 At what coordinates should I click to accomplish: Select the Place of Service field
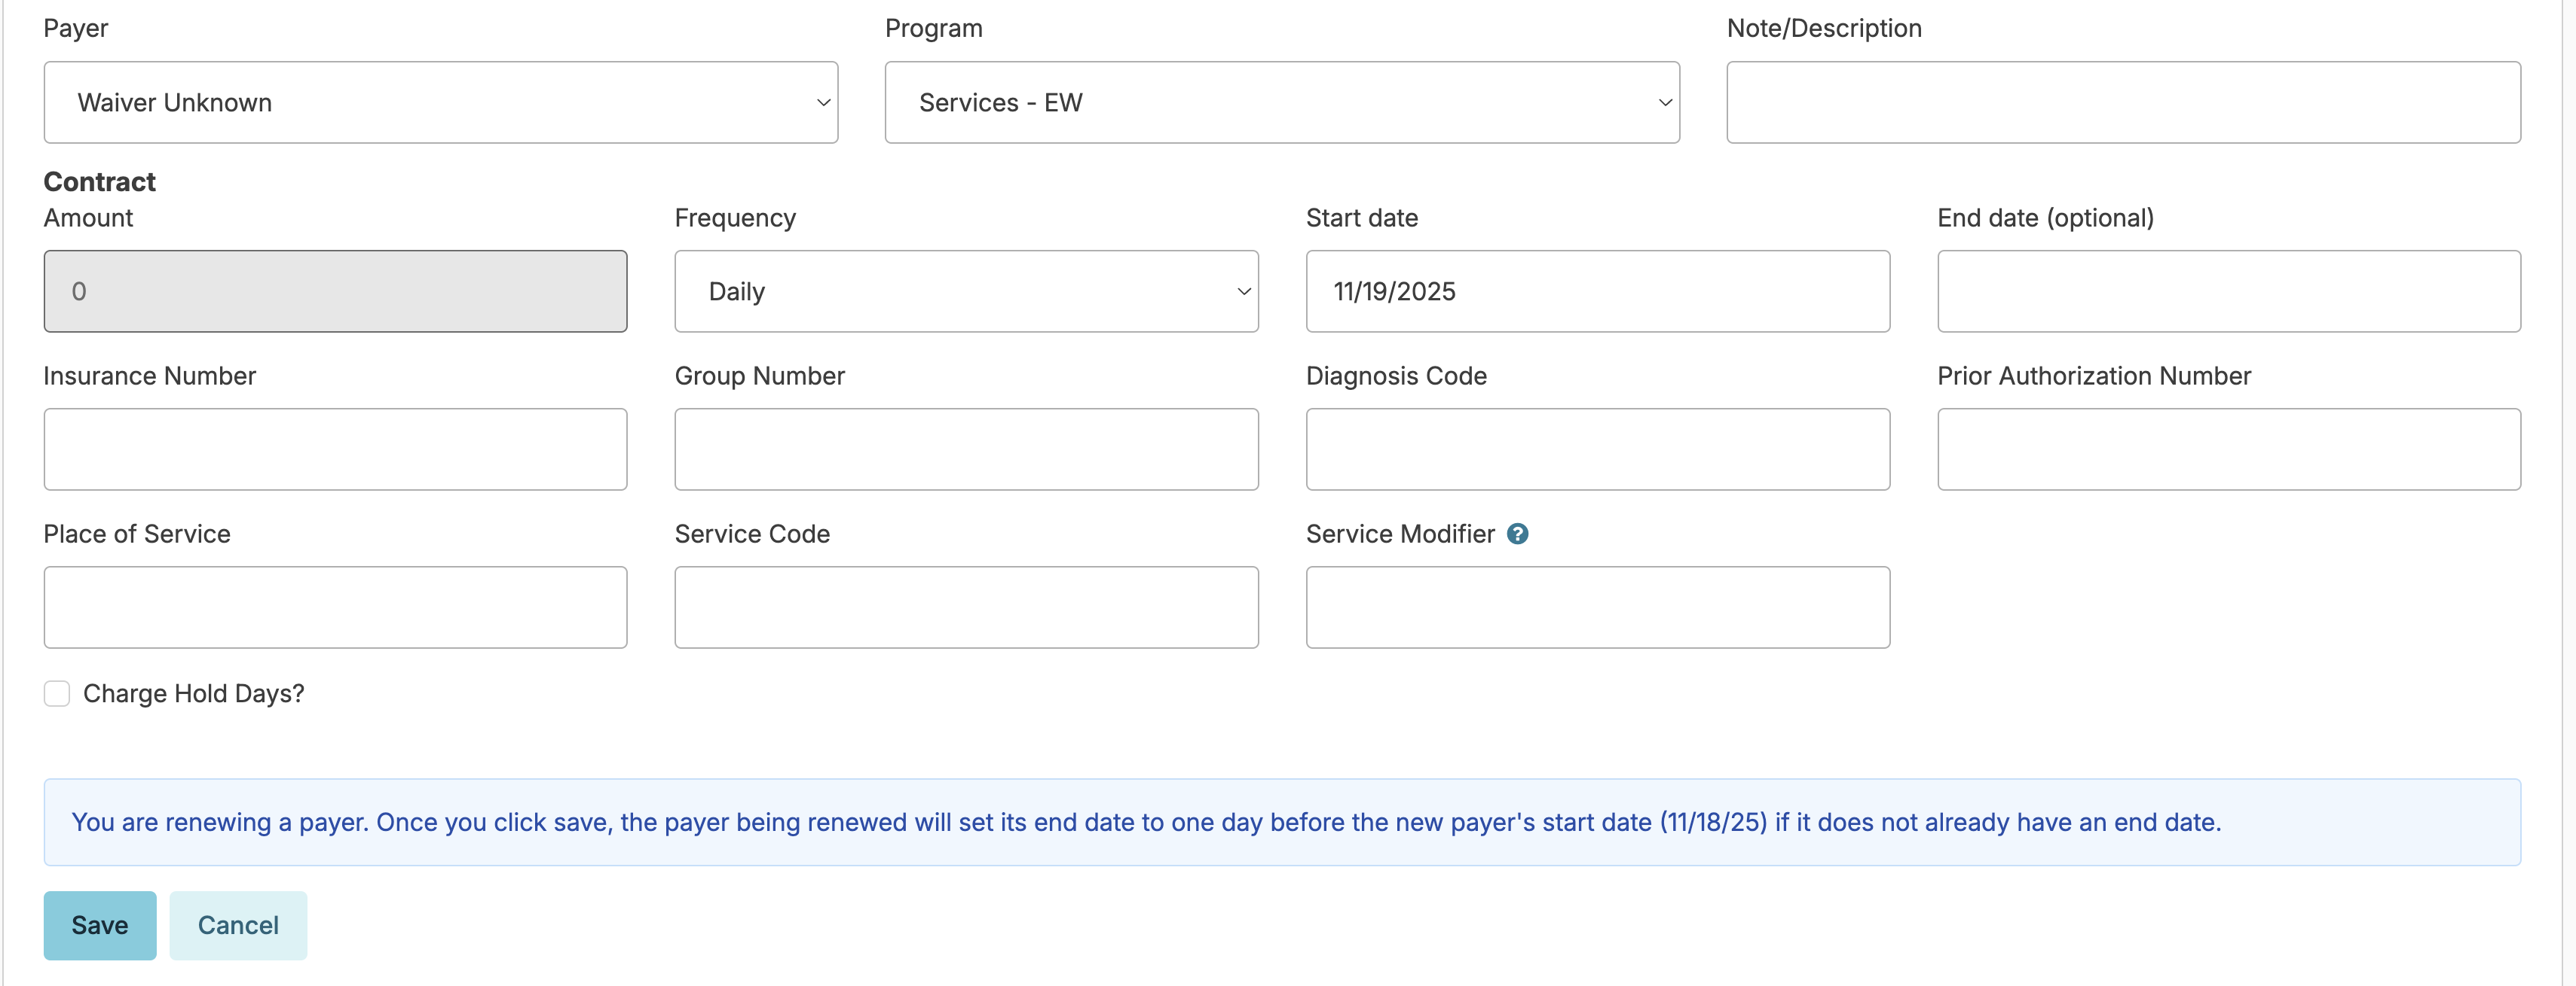point(335,607)
